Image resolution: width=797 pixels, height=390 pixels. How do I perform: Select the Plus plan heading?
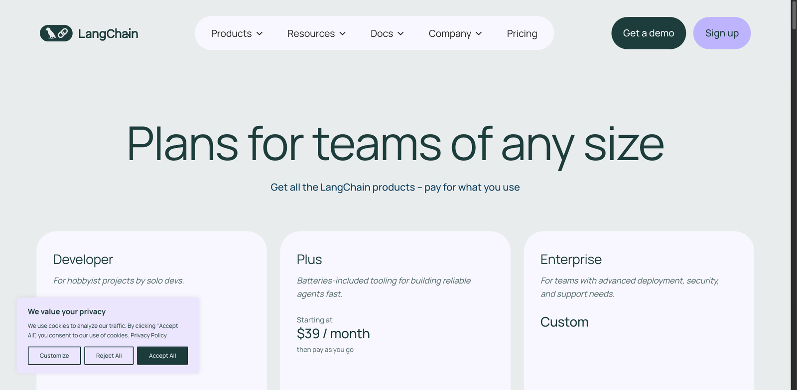coord(309,260)
